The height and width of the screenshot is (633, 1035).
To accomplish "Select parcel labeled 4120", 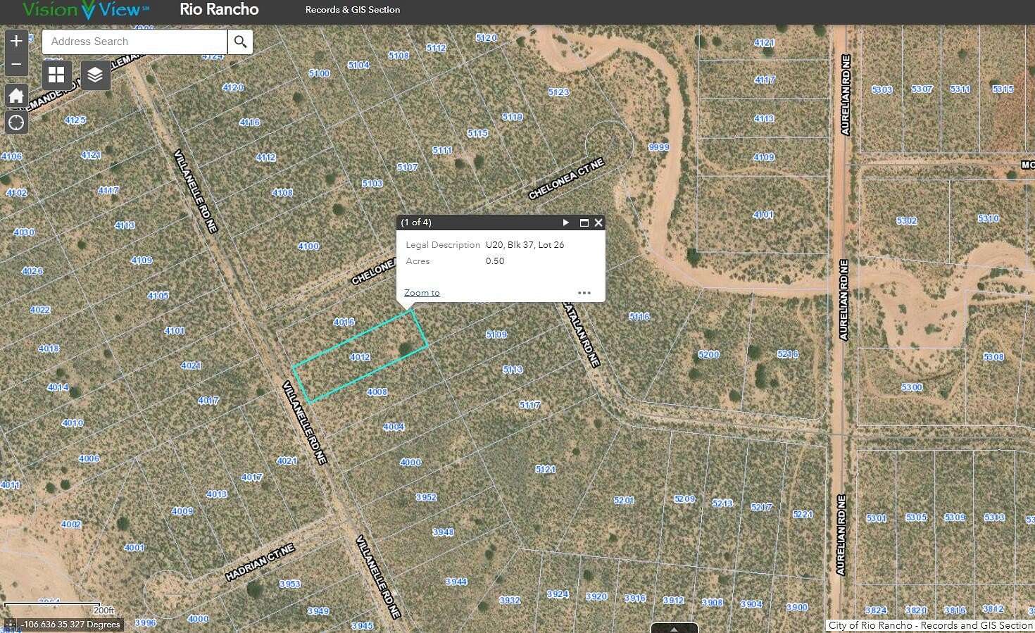I will pos(233,87).
